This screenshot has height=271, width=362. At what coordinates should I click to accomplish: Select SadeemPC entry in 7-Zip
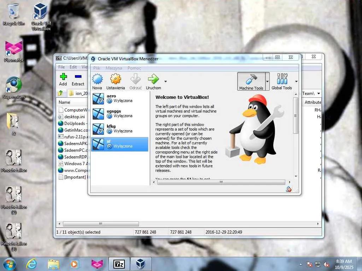click(72, 150)
